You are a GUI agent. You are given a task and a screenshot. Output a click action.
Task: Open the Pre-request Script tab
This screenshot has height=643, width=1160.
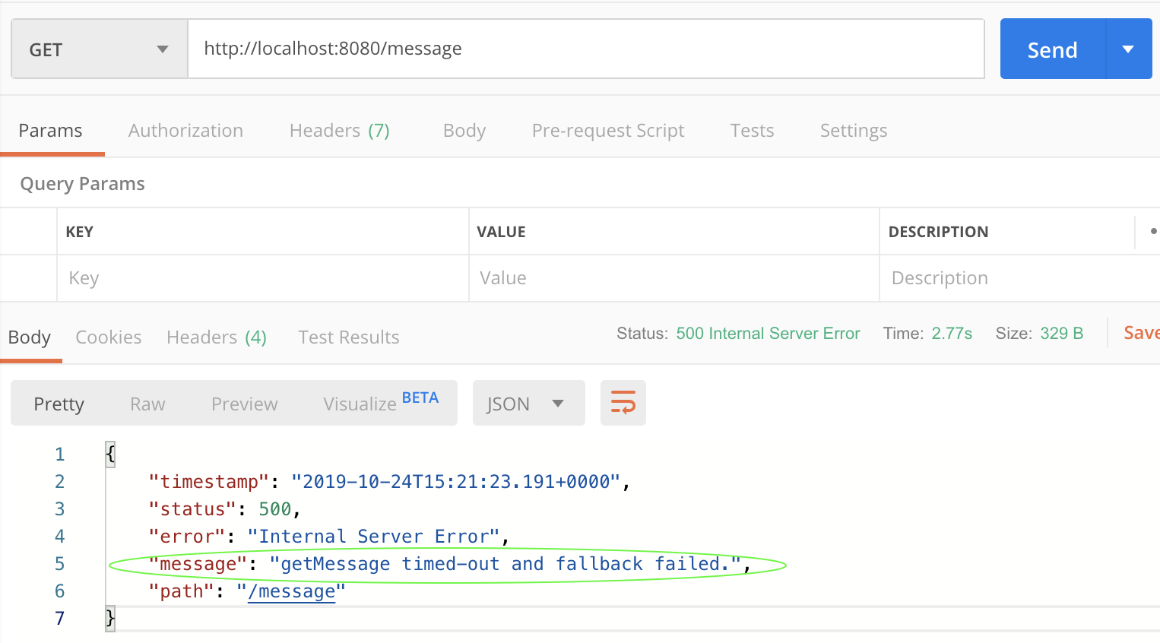(x=607, y=131)
